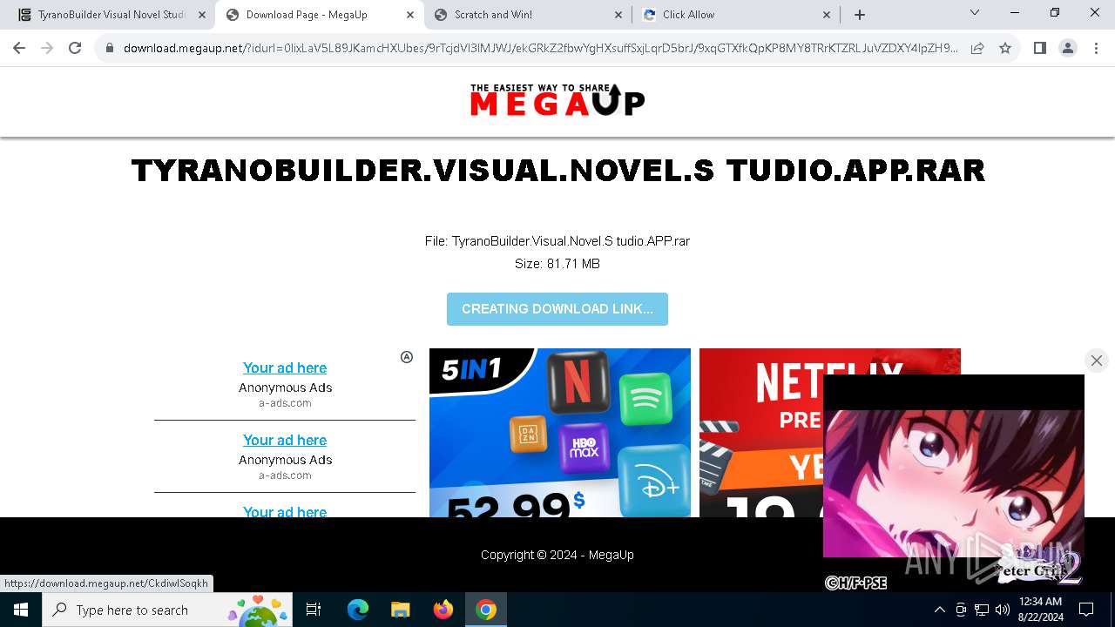Click the Creating Download Link button
This screenshot has width=1115, height=627.
[x=557, y=309]
